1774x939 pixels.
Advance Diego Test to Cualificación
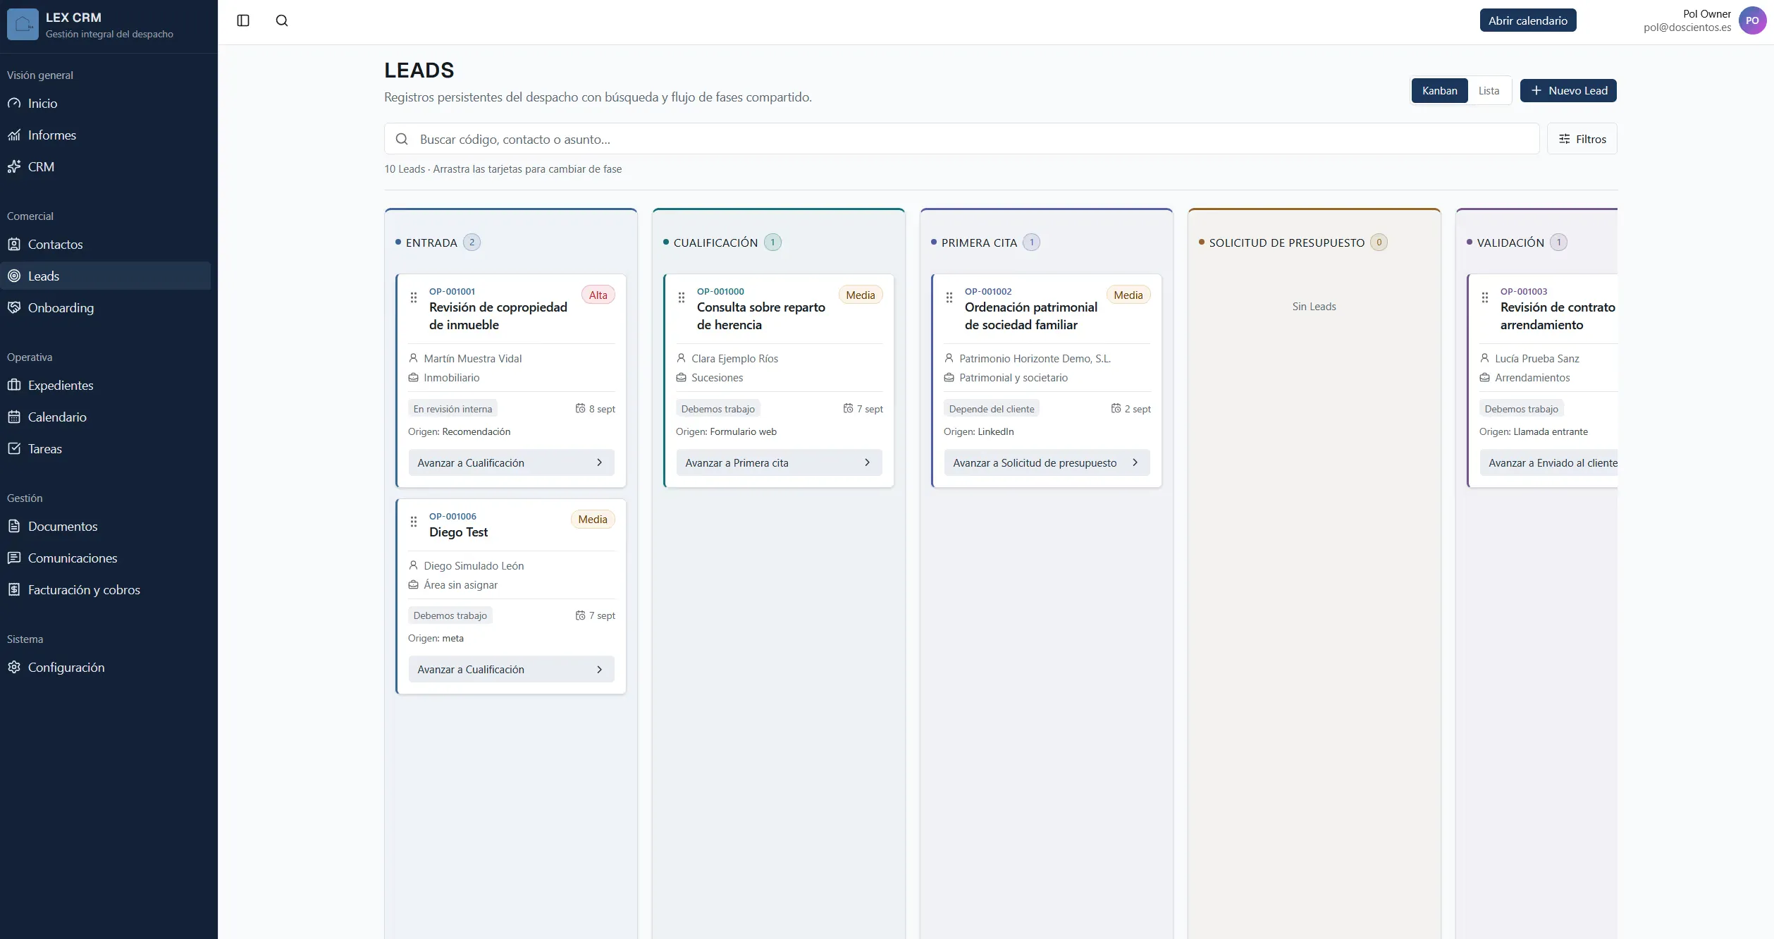point(511,669)
